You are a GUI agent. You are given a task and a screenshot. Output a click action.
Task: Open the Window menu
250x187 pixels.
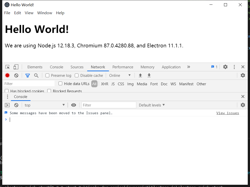coord(45,13)
